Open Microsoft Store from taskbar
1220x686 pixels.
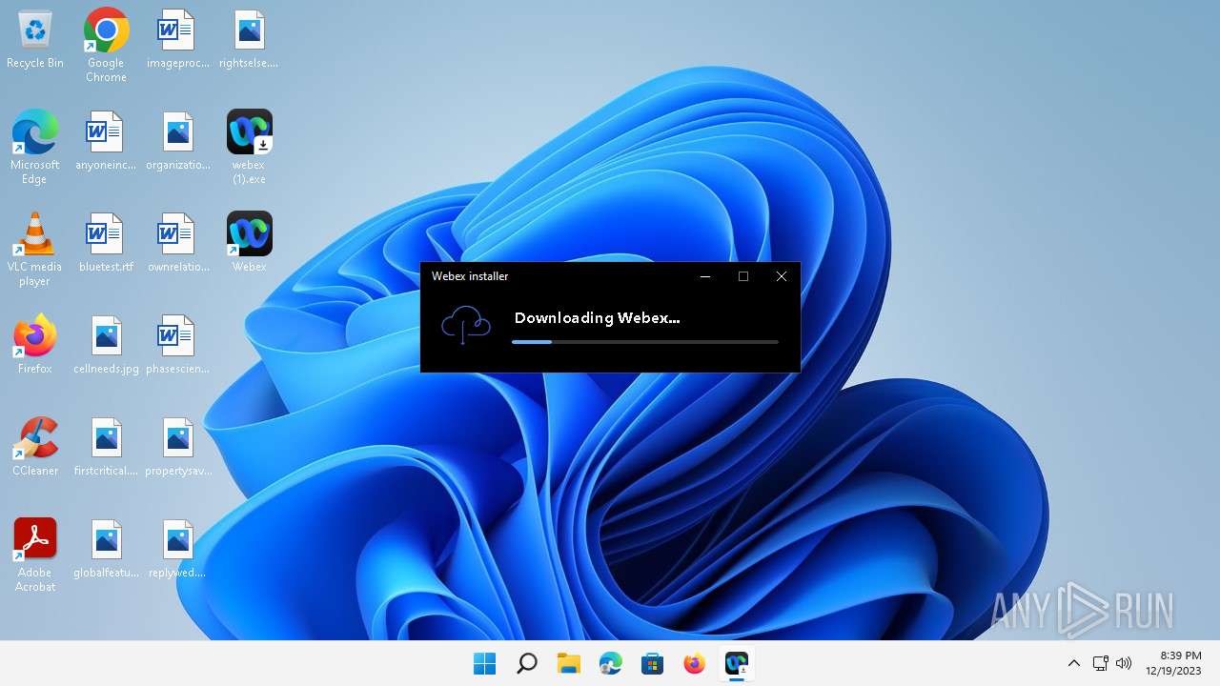(x=652, y=663)
